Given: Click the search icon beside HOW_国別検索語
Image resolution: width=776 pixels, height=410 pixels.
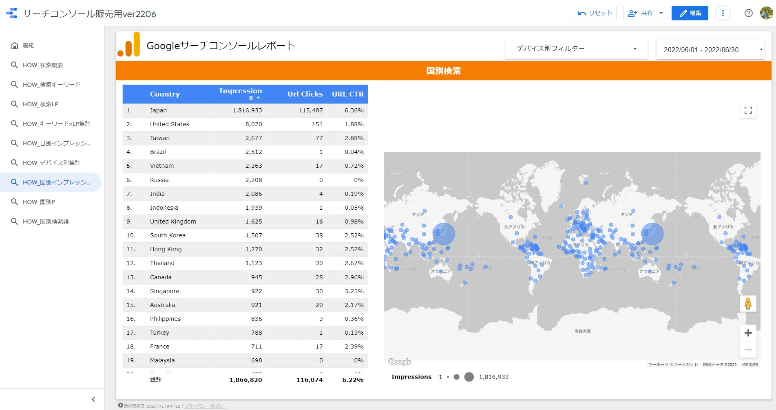Looking at the screenshot, I should pyautogui.click(x=14, y=221).
